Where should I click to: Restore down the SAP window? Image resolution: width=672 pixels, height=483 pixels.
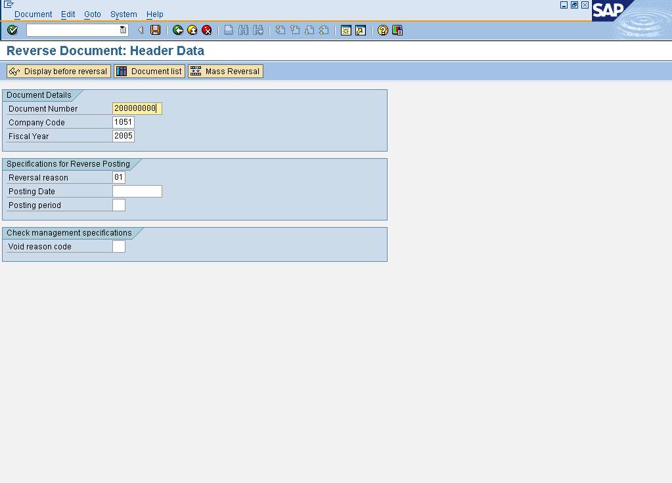pyautogui.click(x=574, y=5)
